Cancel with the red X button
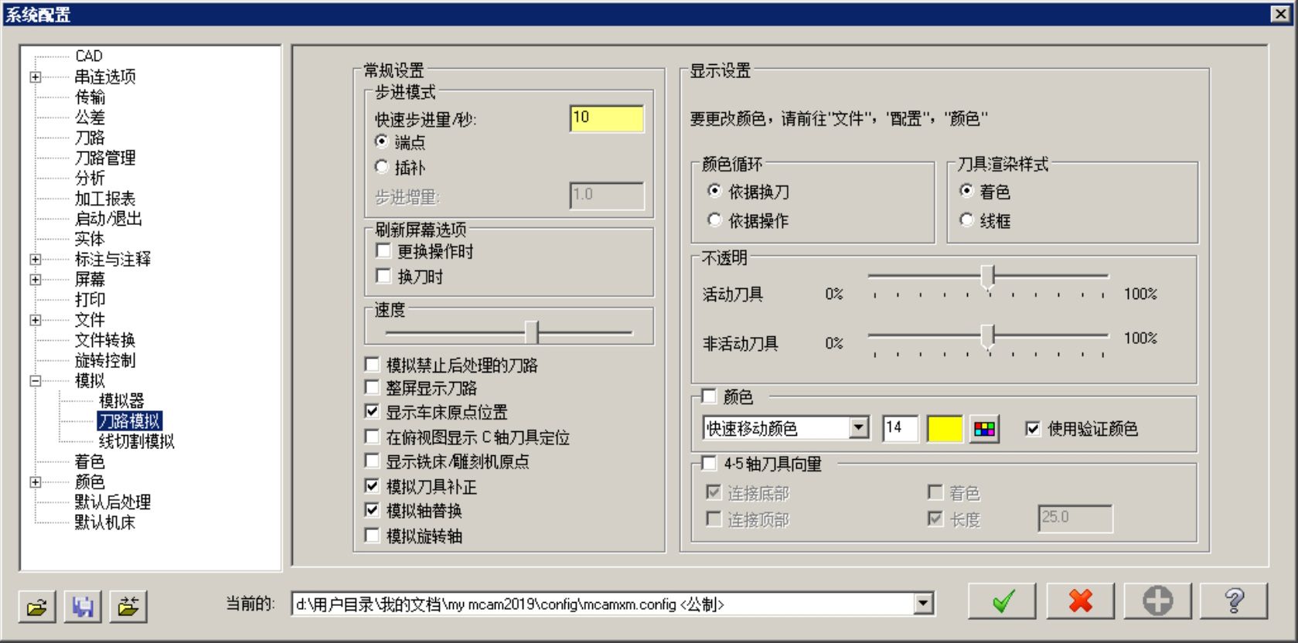 tap(1080, 601)
